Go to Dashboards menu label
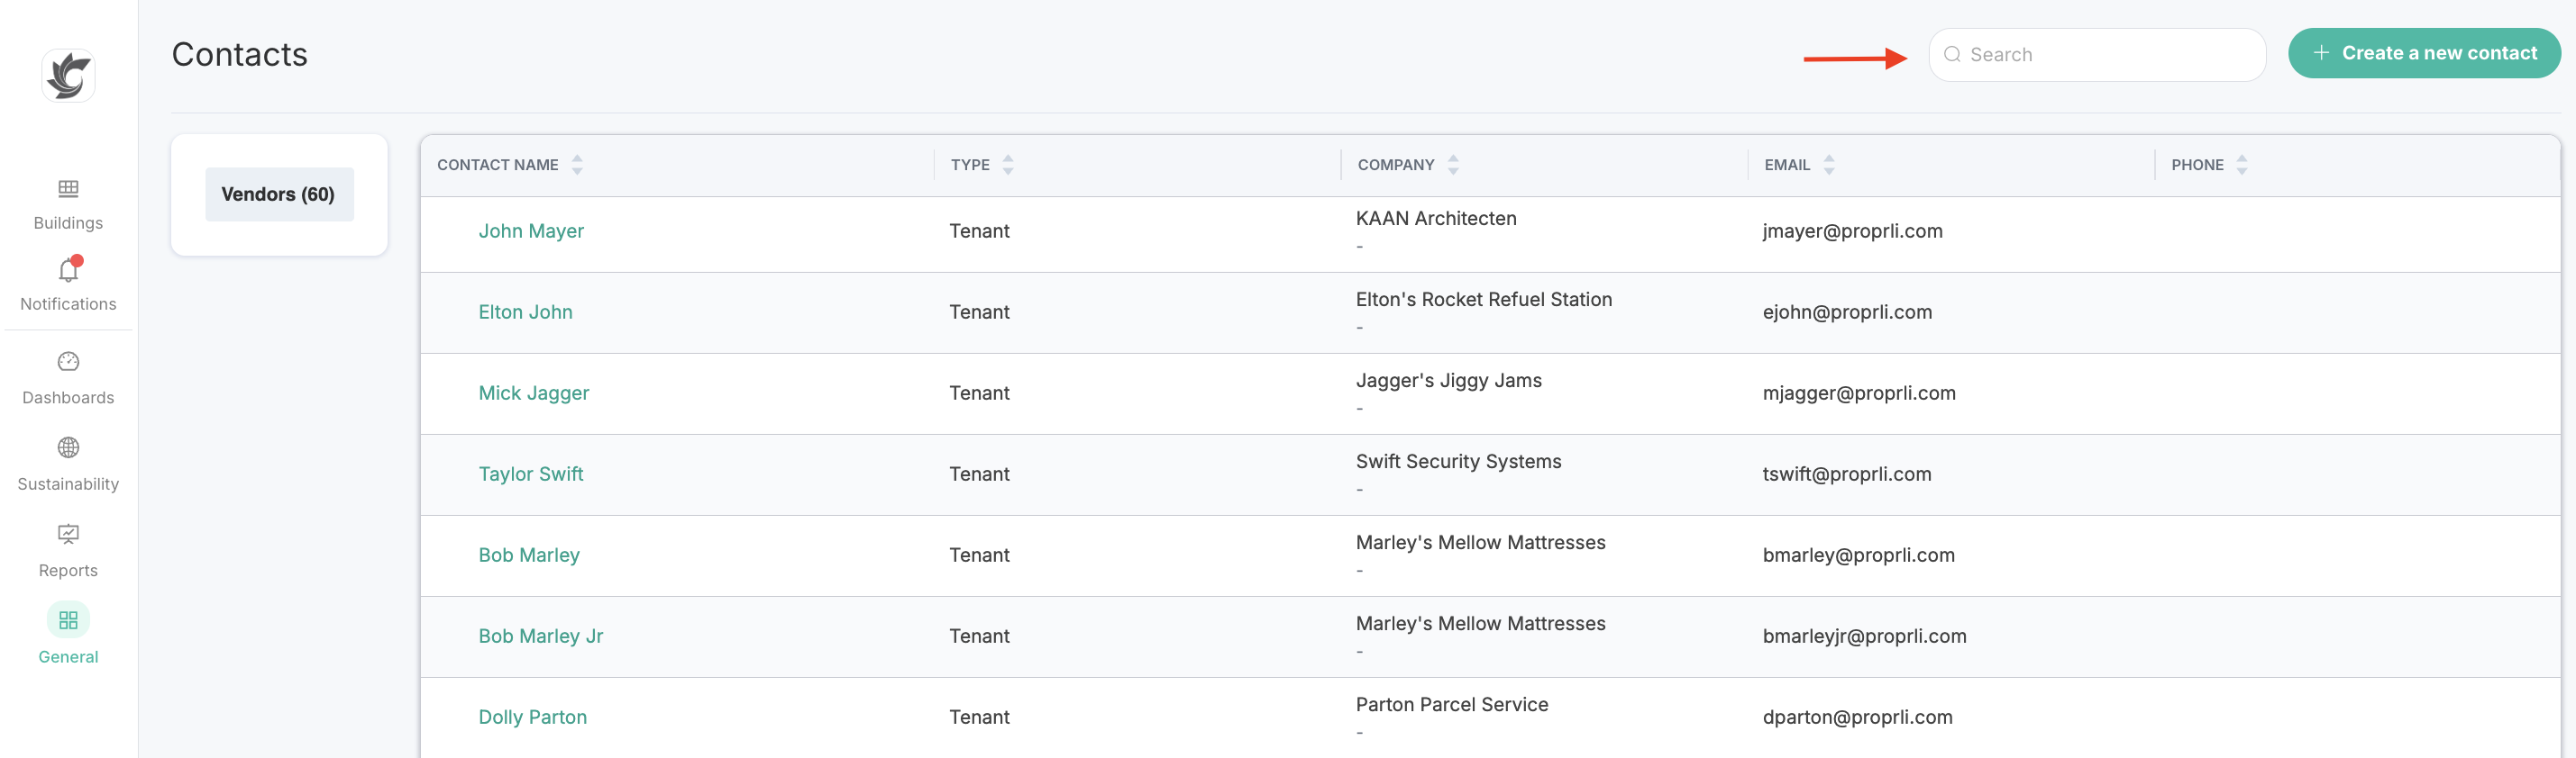Screen dimensions: 2576x758 68,398
